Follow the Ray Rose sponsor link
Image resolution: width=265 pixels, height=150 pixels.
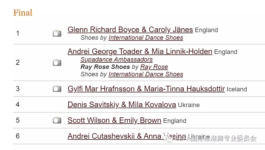(x=154, y=67)
